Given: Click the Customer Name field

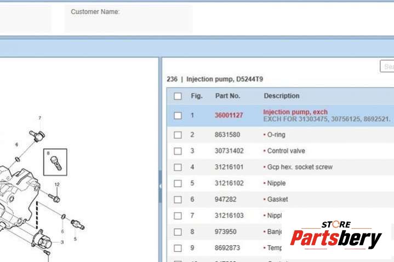Looking at the screenshot, I should click(x=129, y=19).
